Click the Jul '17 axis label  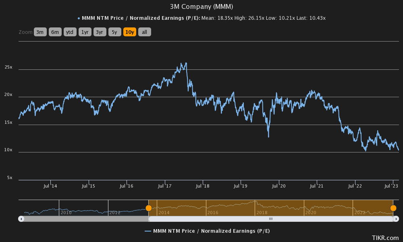point(164,186)
